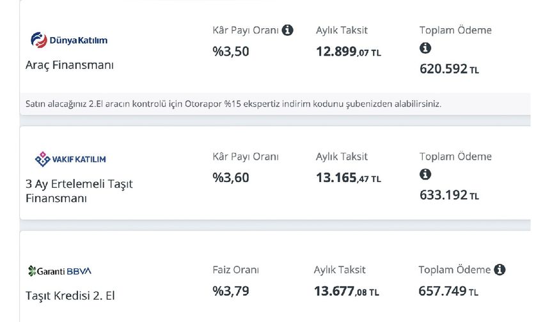Image resolution: width=550 pixels, height=322 pixels.
Task: Open 3 Ay Ertelemeli Taşıt Finansmanı product
Action: pos(79,191)
